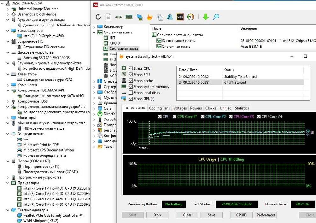
Task: Click Samsung SSD 850 EVO device icon
Action: click(x=19, y=58)
